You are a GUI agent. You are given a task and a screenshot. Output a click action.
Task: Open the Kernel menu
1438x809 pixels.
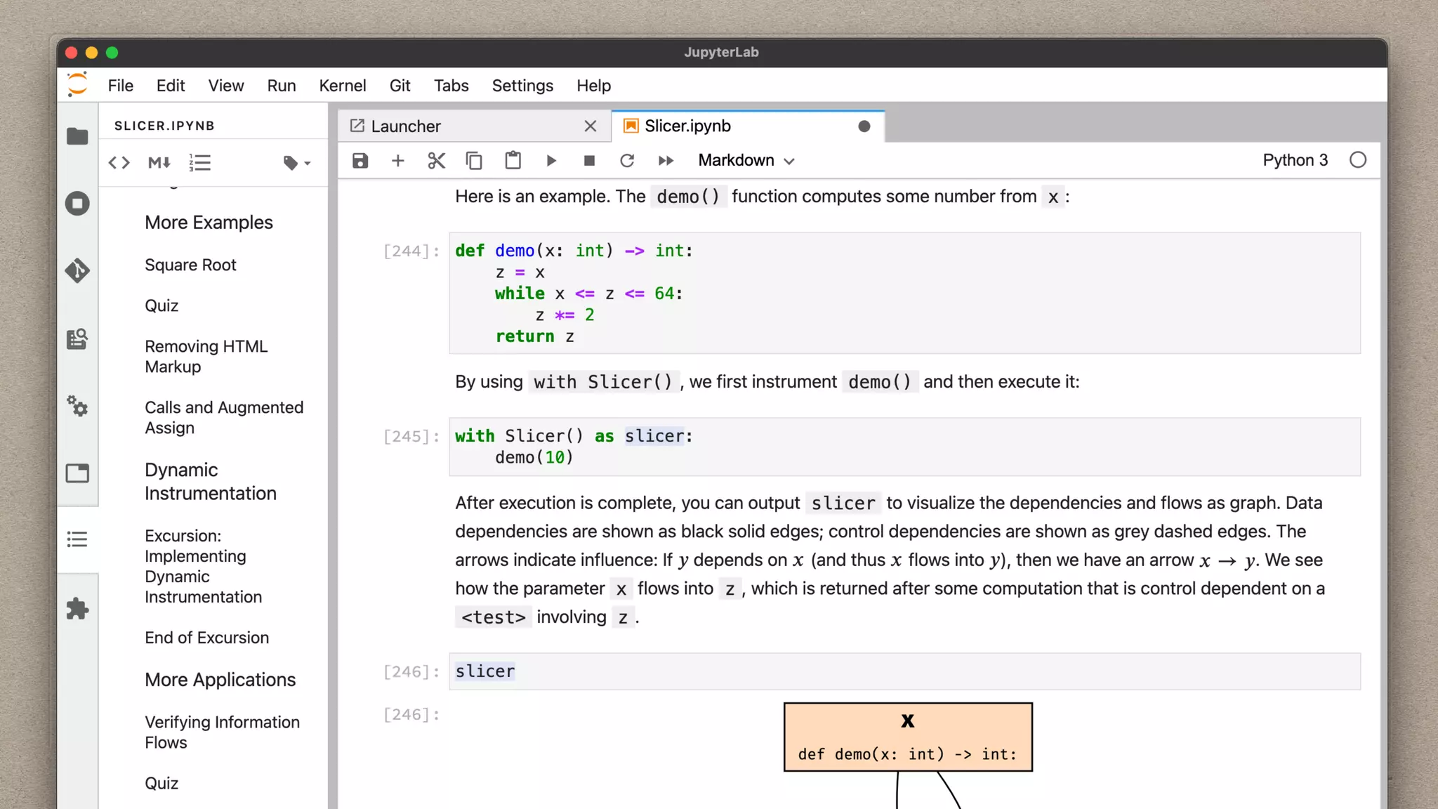pyautogui.click(x=342, y=86)
